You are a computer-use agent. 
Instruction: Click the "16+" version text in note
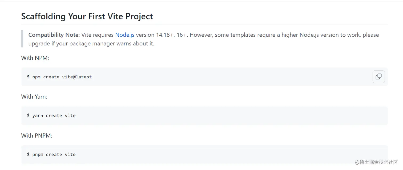click(182, 35)
